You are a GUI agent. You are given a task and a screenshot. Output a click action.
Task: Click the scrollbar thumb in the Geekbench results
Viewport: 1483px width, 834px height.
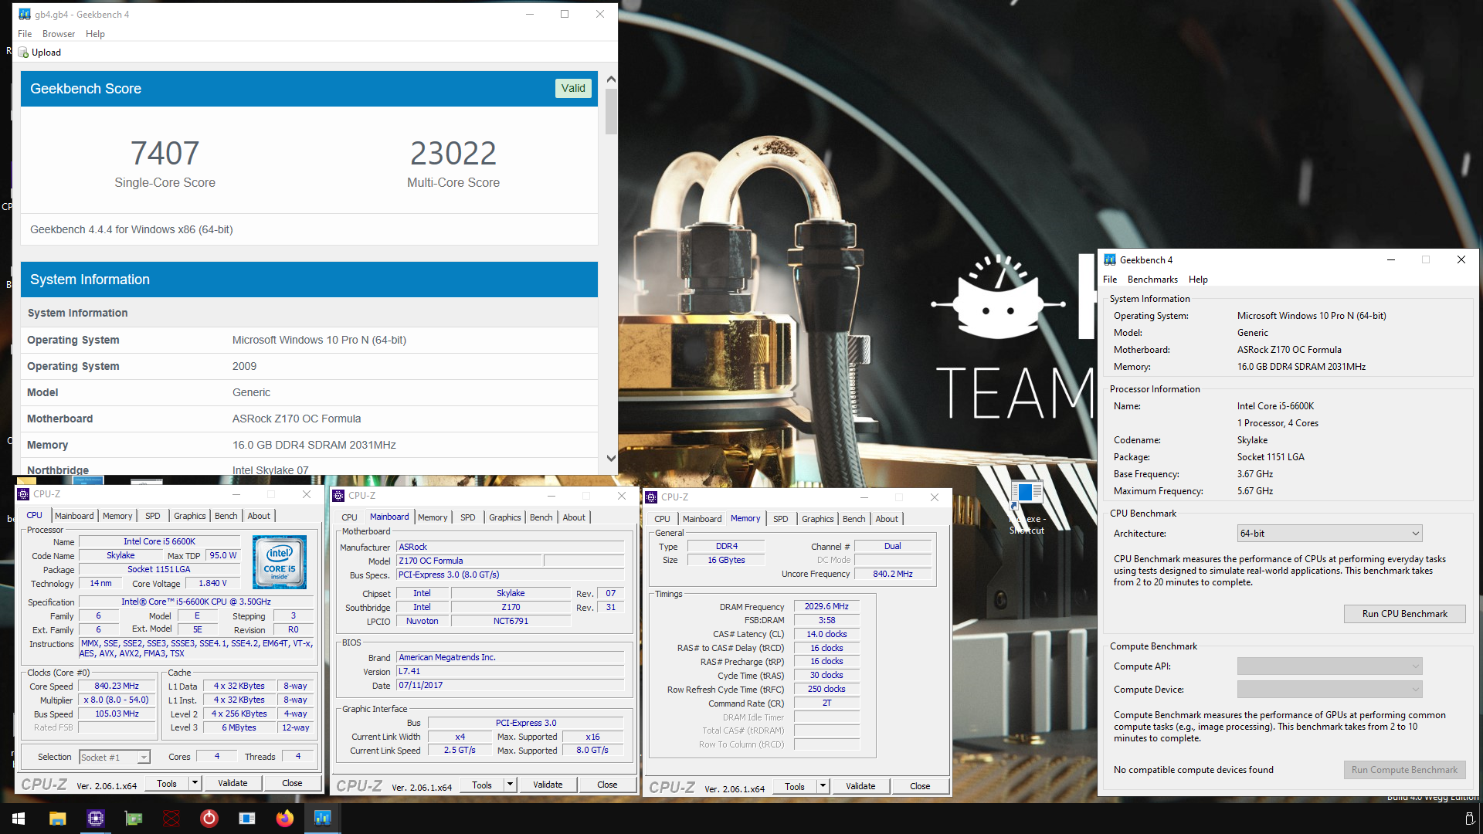611,111
